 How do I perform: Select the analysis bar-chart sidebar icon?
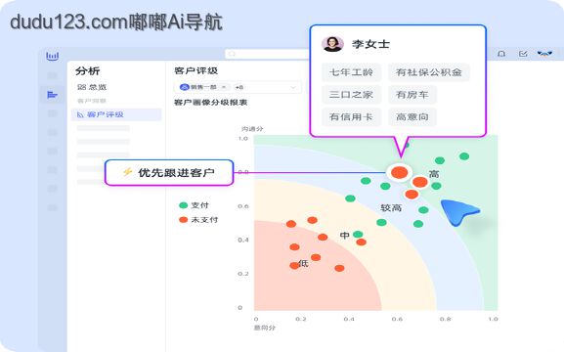52,95
